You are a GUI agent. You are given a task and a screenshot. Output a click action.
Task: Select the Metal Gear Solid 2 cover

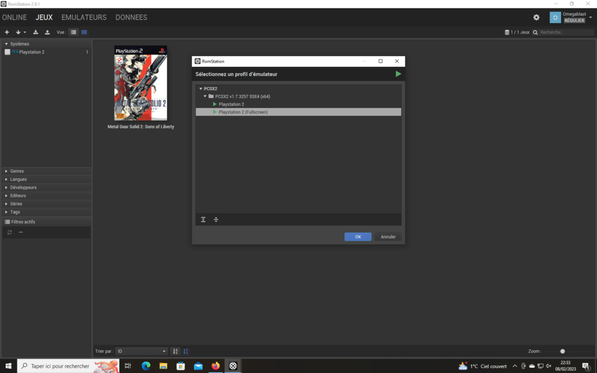pyautogui.click(x=141, y=83)
